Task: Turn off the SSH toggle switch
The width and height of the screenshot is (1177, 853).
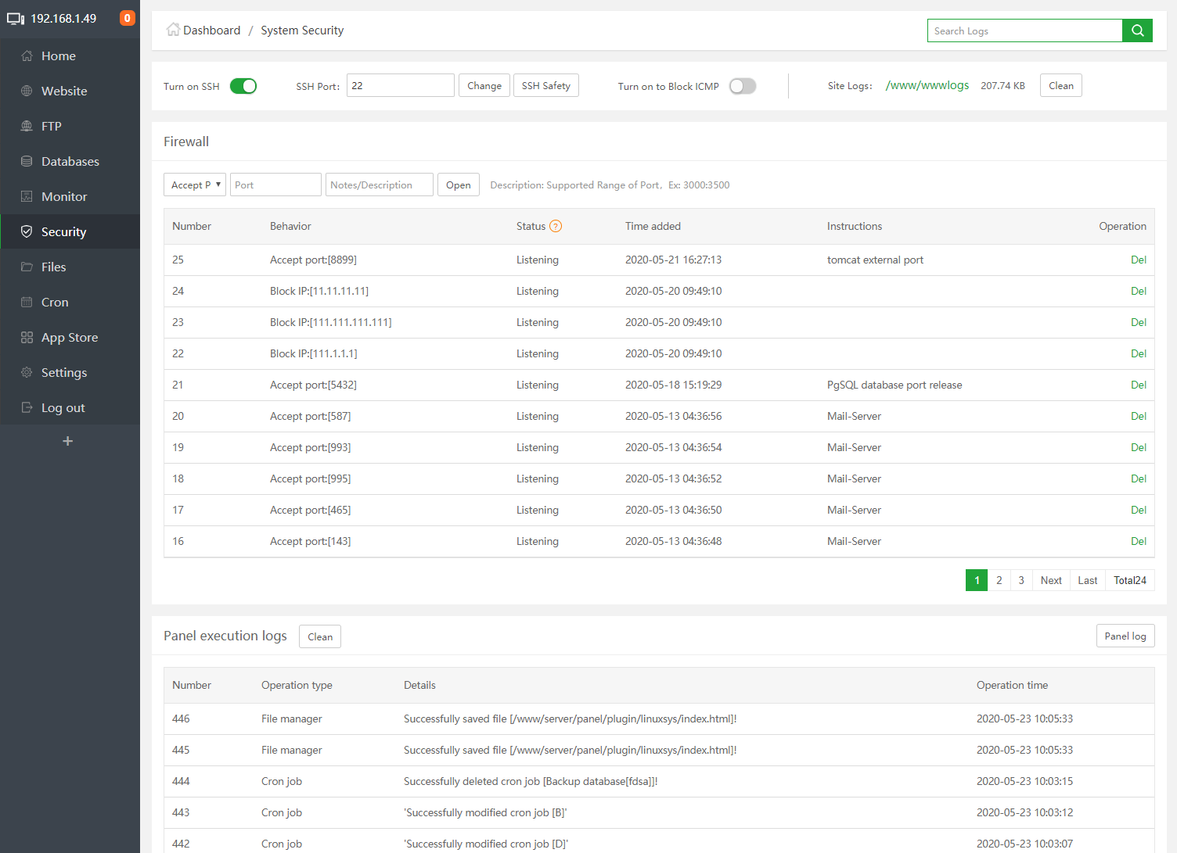Action: point(243,86)
